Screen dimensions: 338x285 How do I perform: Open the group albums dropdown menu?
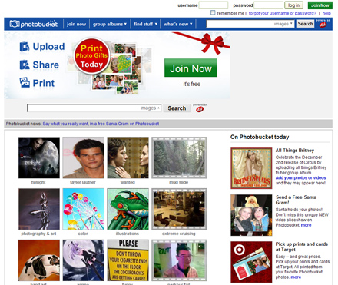(x=110, y=24)
